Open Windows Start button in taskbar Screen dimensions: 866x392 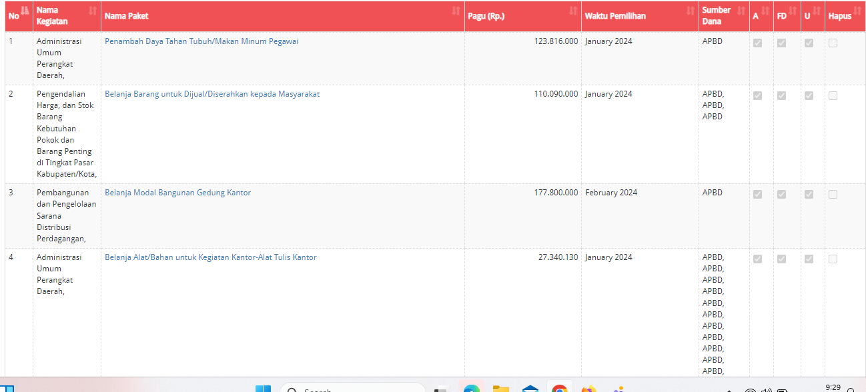(x=263, y=389)
